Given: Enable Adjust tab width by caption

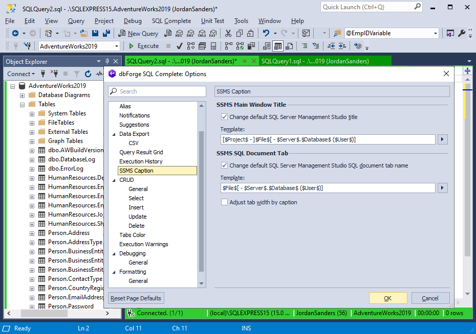Looking at the screenshot, I should tap(224, 202).
